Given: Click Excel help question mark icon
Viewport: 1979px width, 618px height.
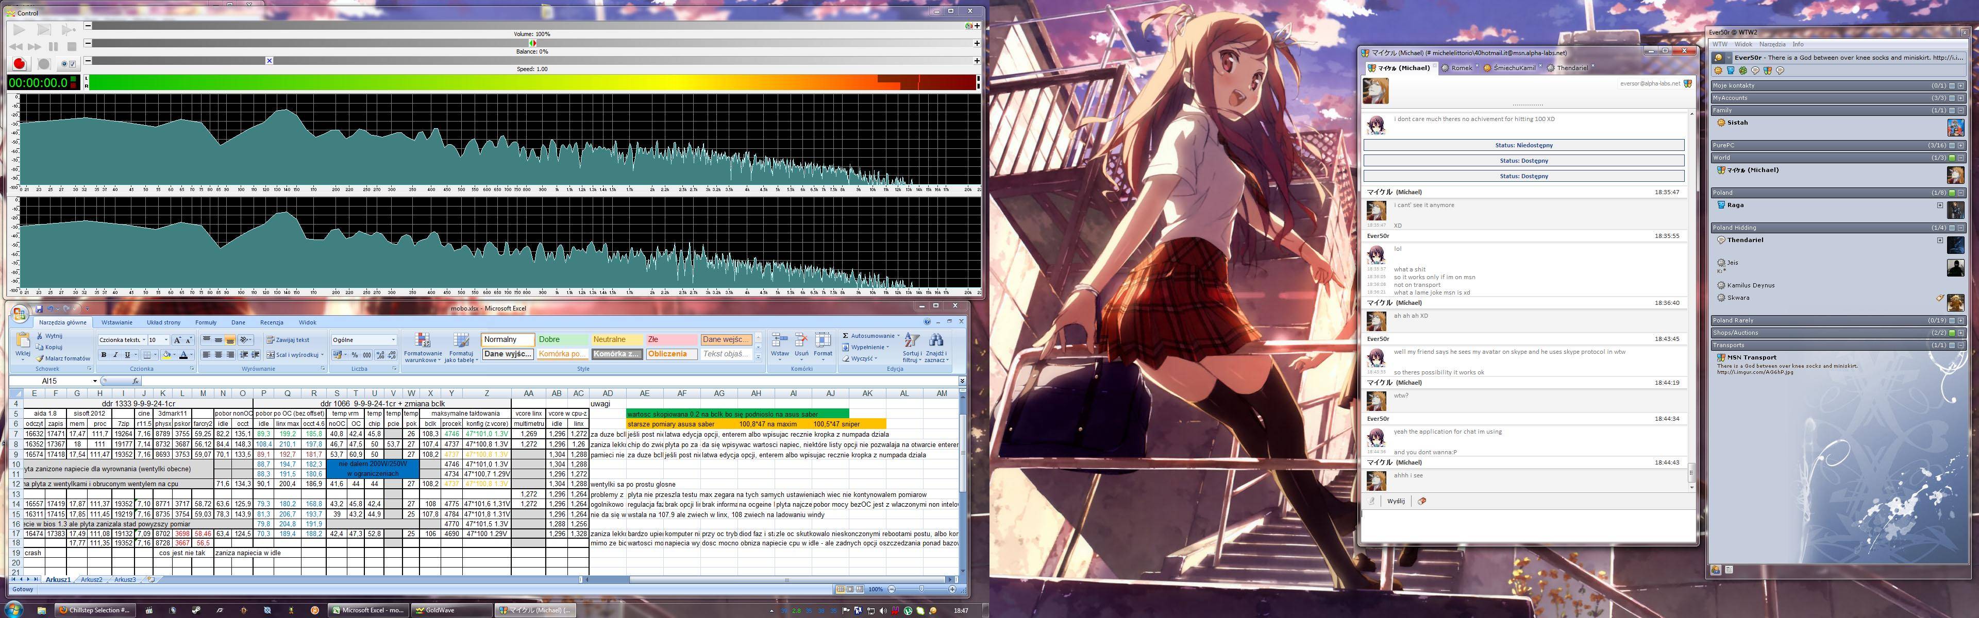Looking at the screenshot, I should 927,322.
